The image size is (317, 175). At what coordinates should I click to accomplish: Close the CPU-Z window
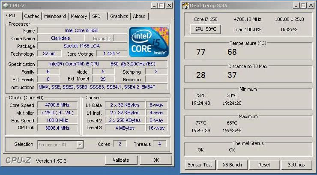pos(169,6)
